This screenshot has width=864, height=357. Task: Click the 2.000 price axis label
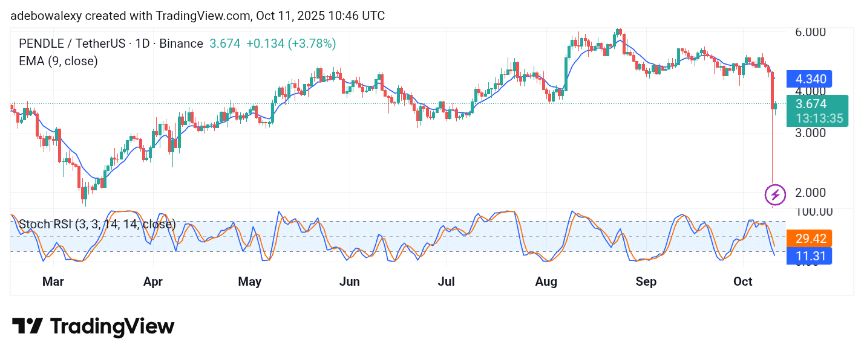[810, 192]
